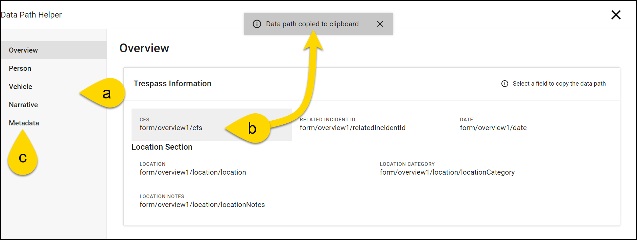The image size is (637, 240).
Task: Click the Date field to copy its path
Action: coord(493,128)
